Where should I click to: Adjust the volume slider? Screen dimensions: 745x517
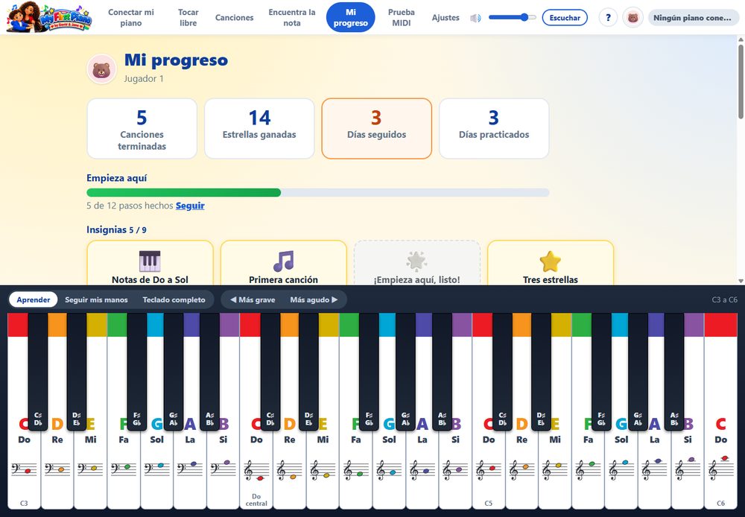point(513,18)
